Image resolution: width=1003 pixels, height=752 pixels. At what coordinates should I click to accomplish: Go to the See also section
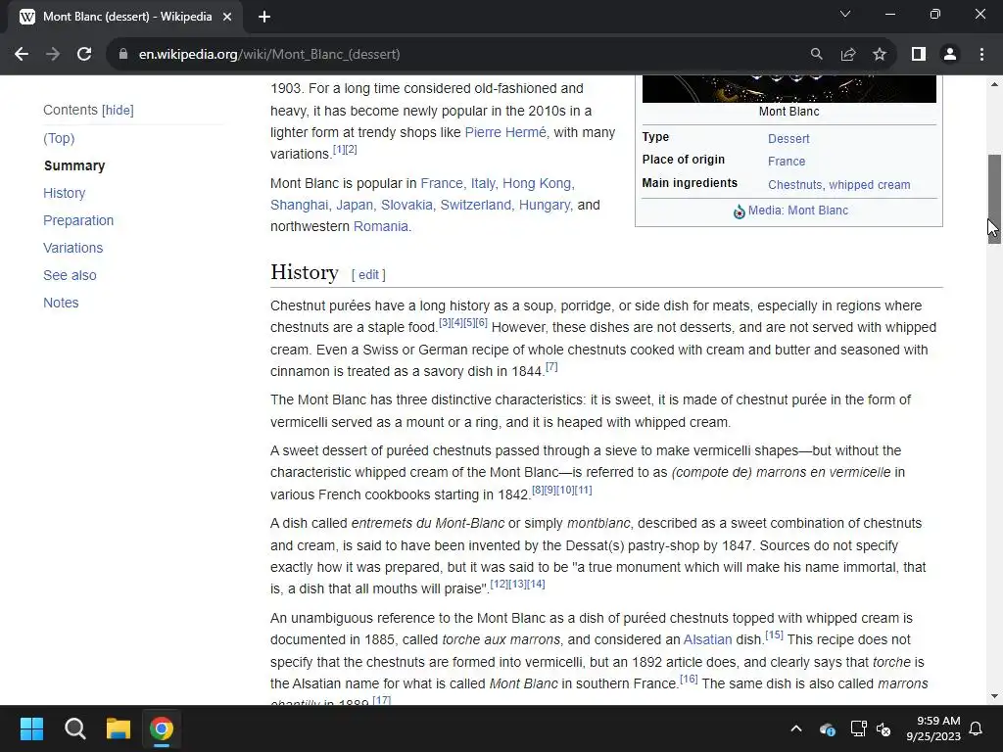[x=70, y=275]
